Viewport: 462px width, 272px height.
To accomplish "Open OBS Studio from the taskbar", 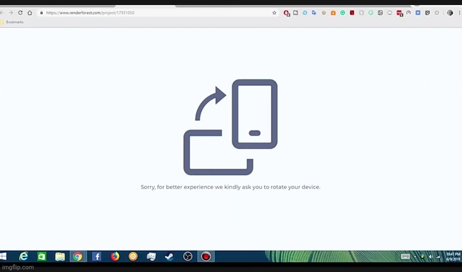I will (x=187, y=256).
